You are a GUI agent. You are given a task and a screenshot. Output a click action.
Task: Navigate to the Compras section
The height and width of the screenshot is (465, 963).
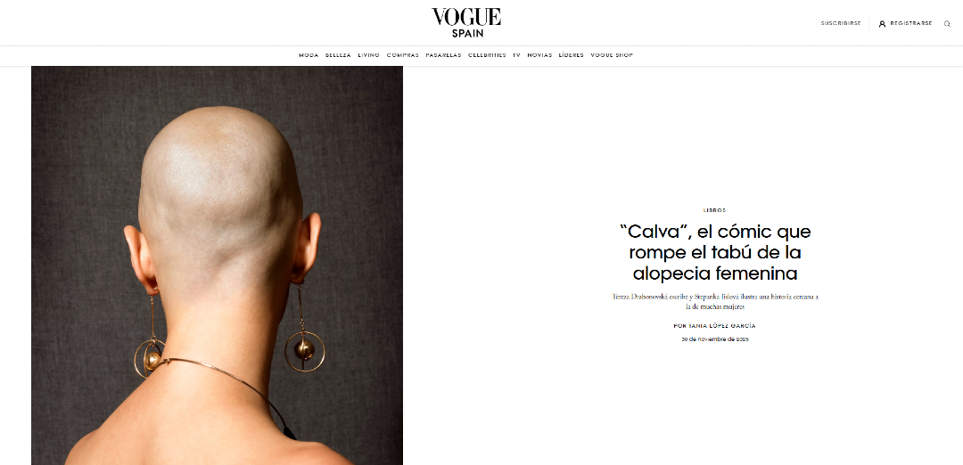pyautogui.click(x=402, y=55)
